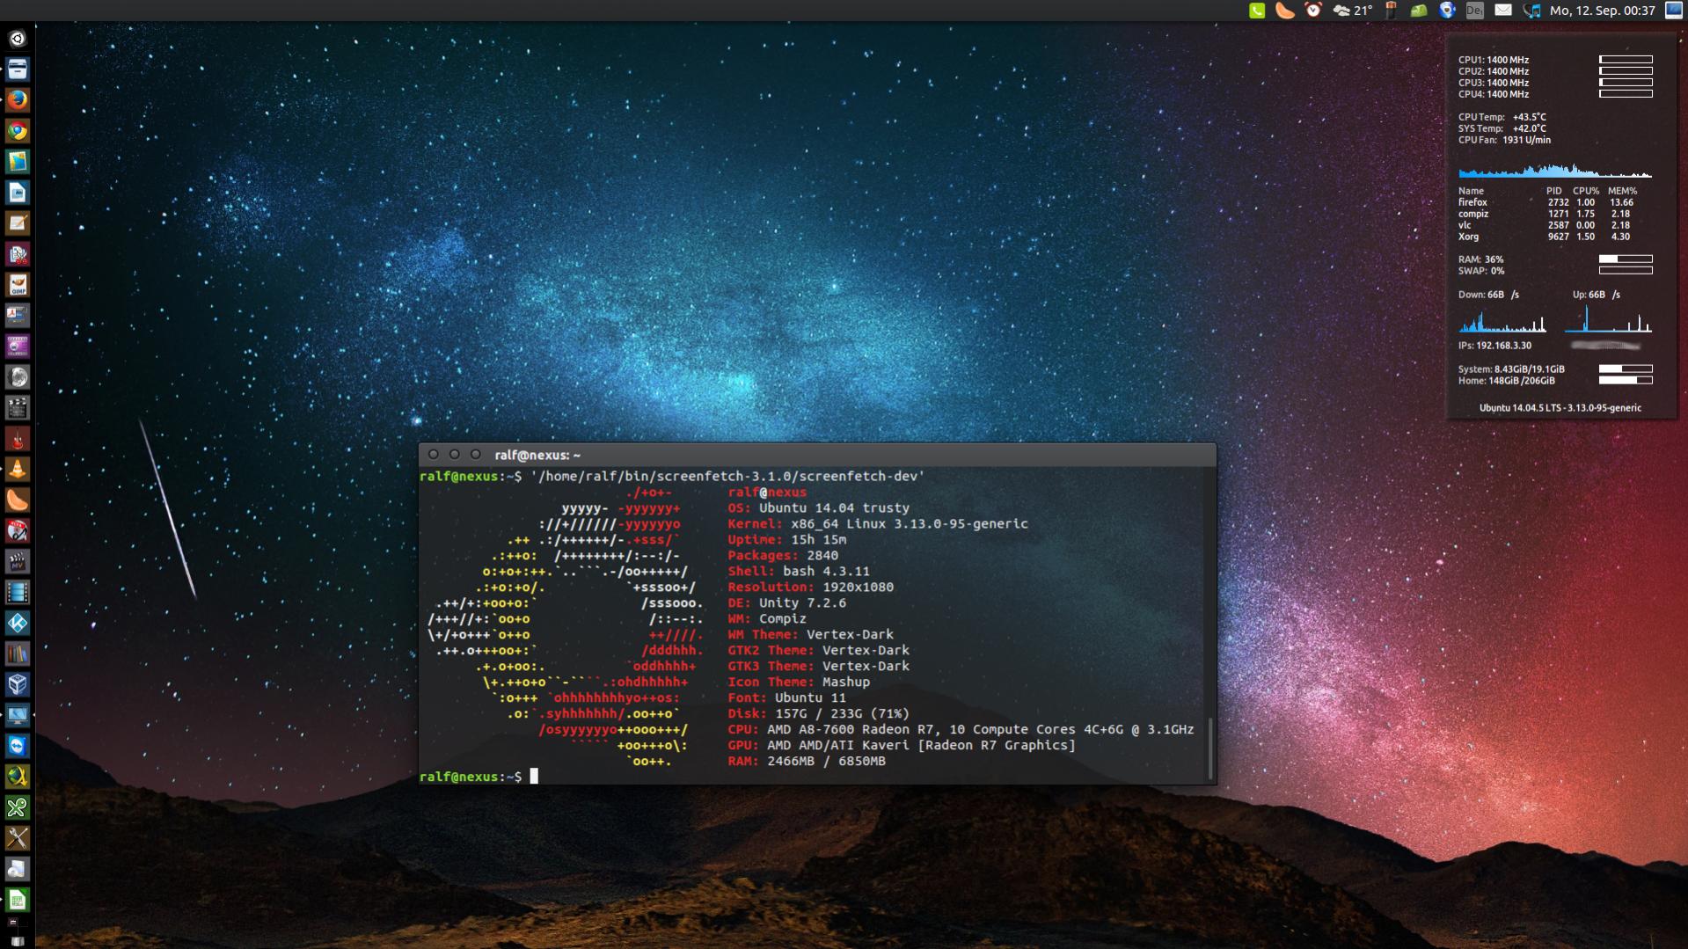Open the De keyboard layout indicator

click(1475, 11)
